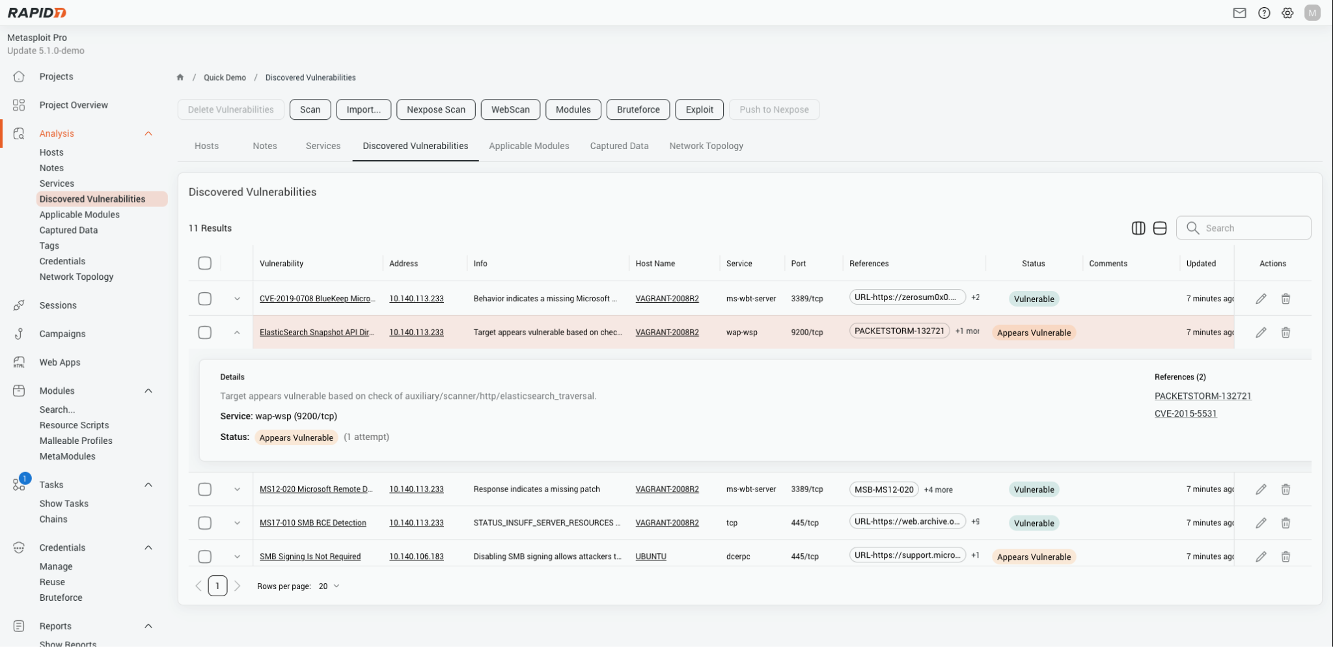This screenshot has height=647, width=1333.
Task: Expand the SMB Signing Is Not Required details
Action: tap(237, 557)
